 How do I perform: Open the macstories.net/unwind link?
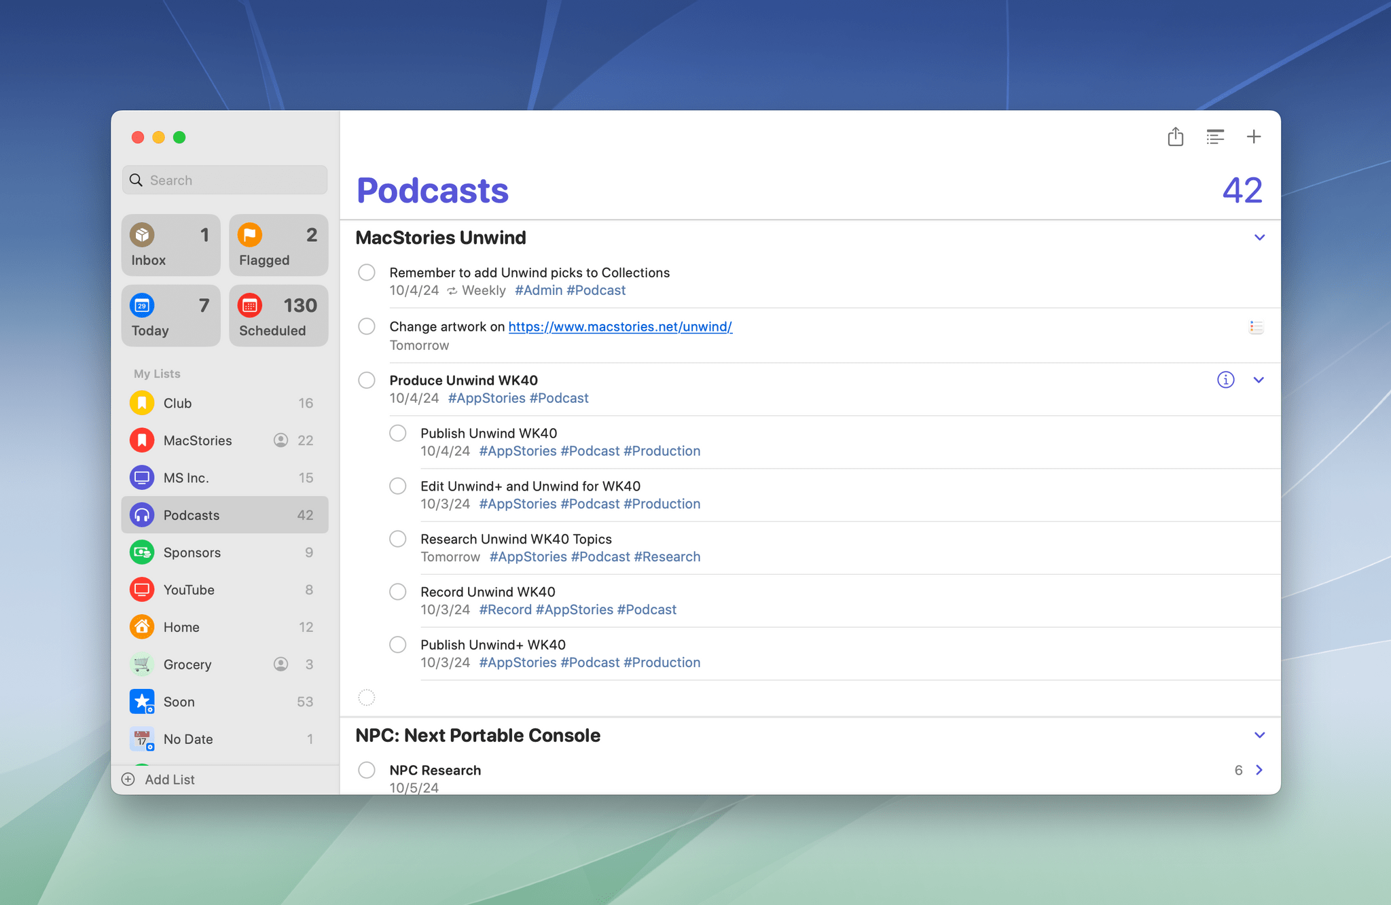click(x=619, y=327)
